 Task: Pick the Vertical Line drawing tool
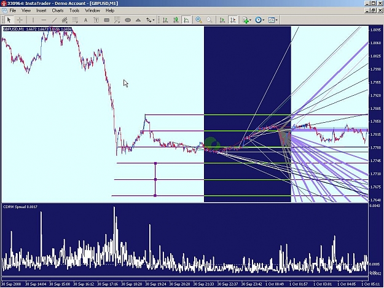[33, 20]
